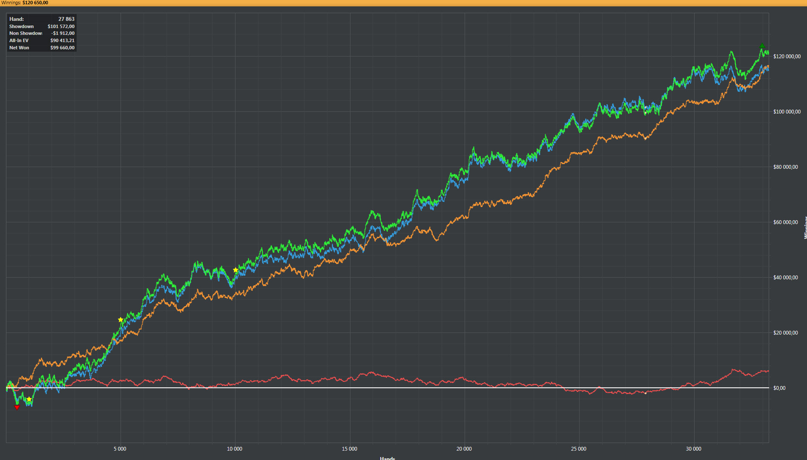Click the $0,00 winnings axis label
The width and height of the screenshot is (807, 460).
pos(779,388)
